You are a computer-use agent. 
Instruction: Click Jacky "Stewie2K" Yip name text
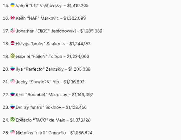click(x=37, y=82)
